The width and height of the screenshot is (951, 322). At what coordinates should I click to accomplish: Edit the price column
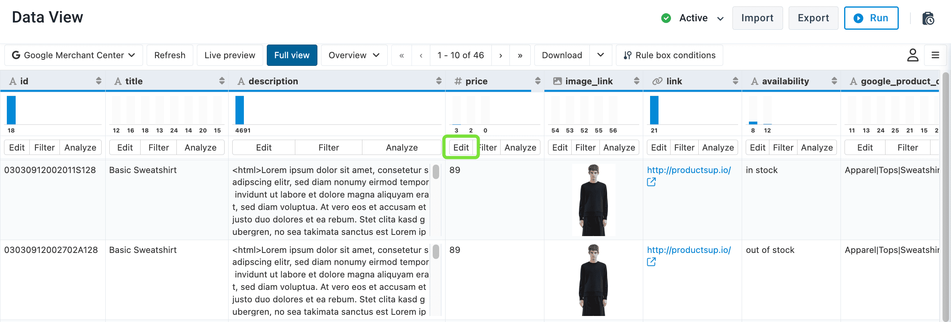(461, 147)
